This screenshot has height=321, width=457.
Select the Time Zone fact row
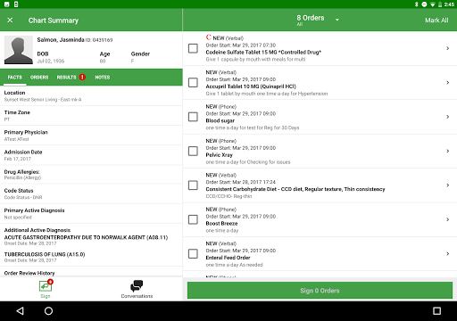(x=91, y=116)
